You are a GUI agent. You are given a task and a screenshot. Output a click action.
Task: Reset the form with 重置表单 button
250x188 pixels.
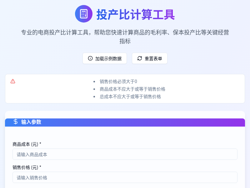click(x=150, y=58)
